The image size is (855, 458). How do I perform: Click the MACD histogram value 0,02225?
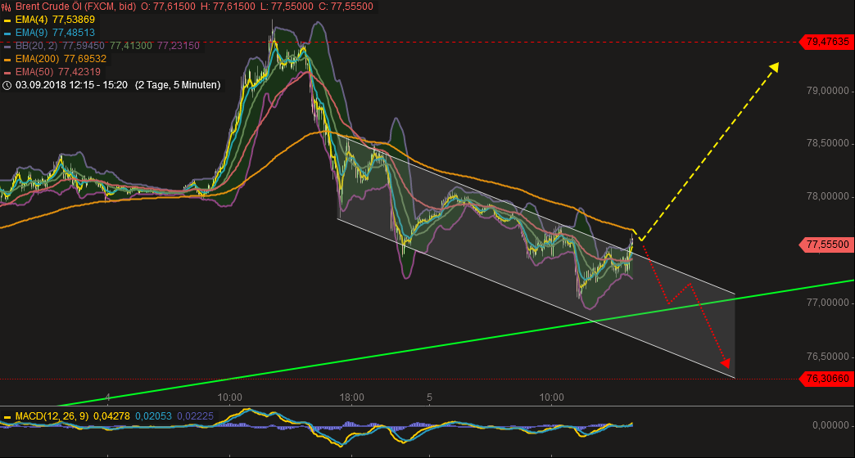[195, 416]
